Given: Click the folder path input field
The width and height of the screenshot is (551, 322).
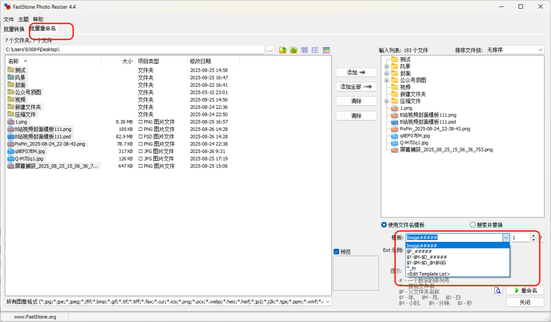Looking at the screenshot, I should click(135, 50).
